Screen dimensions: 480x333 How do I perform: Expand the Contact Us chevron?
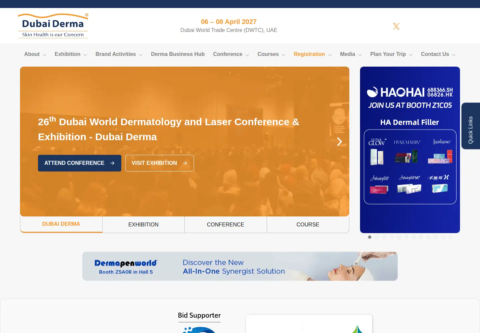pyautogui.click(x=454, y=55)
